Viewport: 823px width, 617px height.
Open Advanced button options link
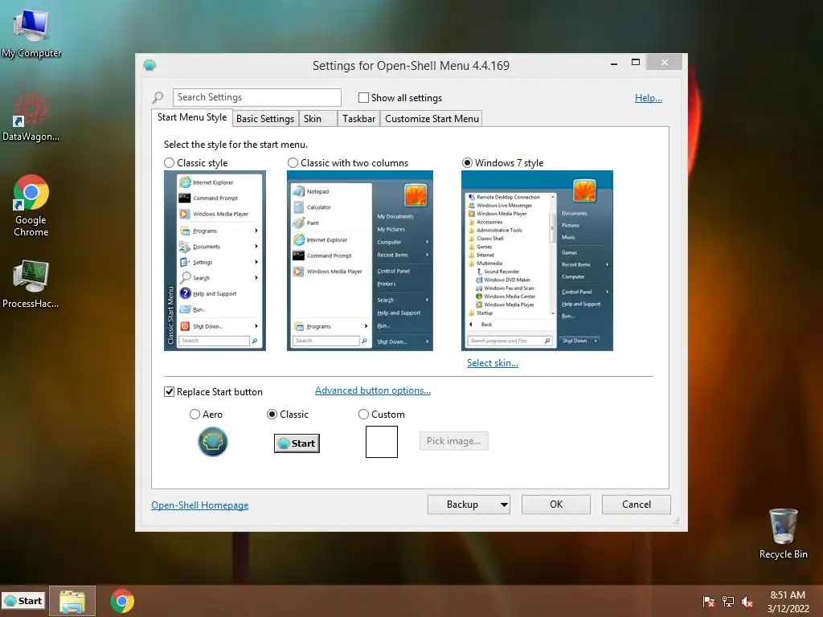coord(373,390)
